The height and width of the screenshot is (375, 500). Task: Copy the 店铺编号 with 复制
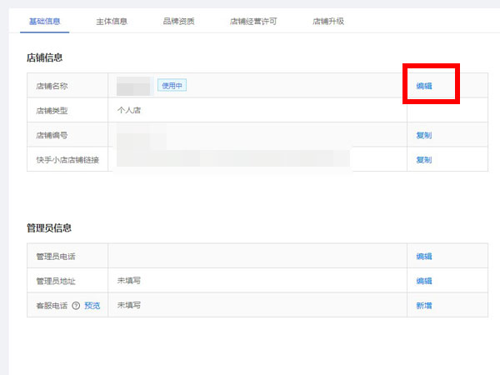(424, 135)
